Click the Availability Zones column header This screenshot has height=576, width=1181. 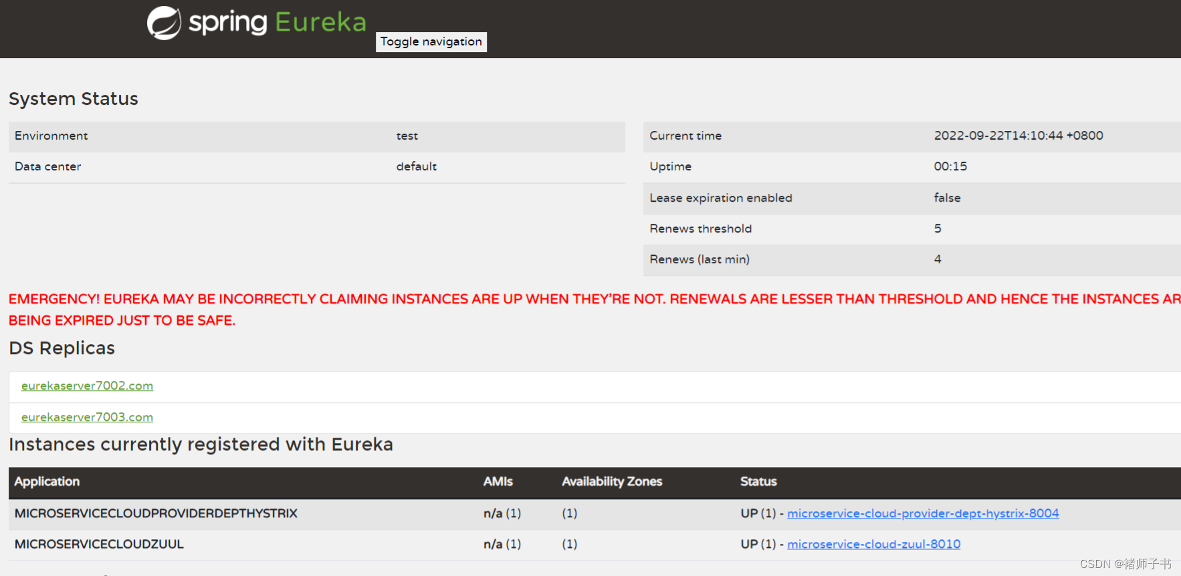[612, 482]
